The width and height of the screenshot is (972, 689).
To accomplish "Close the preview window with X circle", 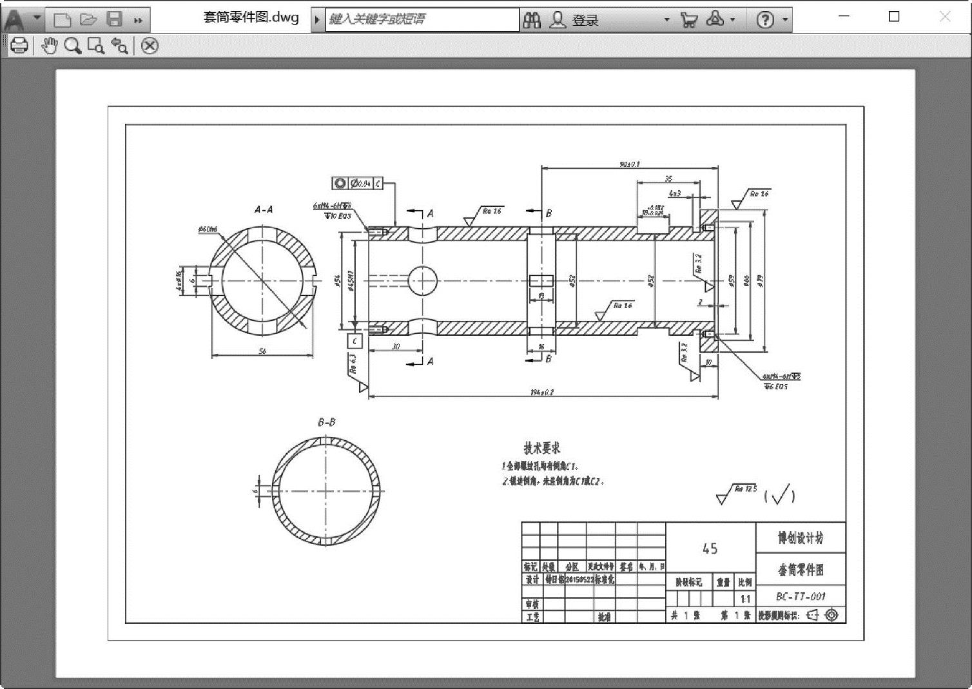I will [x=150, y=46].
